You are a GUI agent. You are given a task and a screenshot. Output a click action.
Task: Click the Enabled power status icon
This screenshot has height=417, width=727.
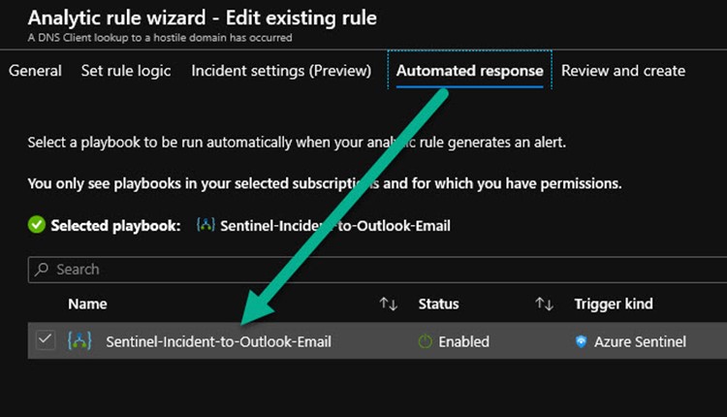tap(425, 341)
